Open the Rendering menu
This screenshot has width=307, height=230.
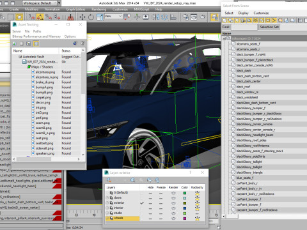99,10
